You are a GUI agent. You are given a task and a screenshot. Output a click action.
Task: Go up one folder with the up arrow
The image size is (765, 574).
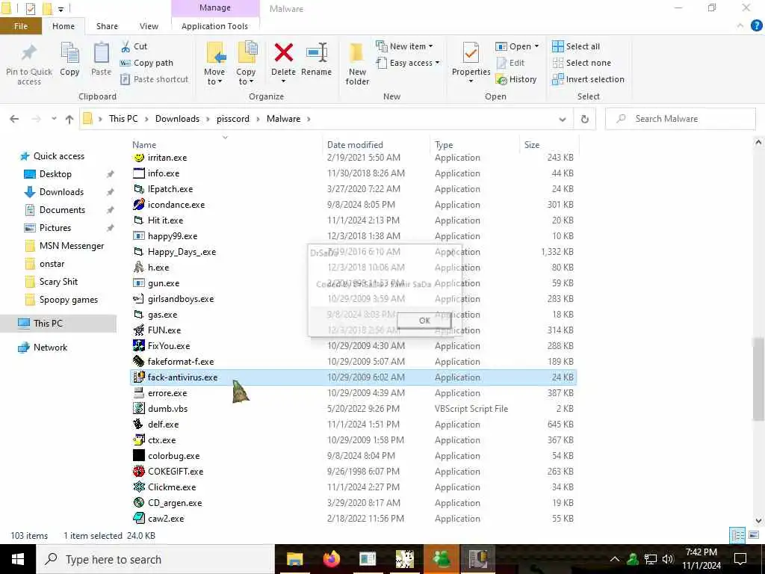pyautogui.click(x=69, y=119)
